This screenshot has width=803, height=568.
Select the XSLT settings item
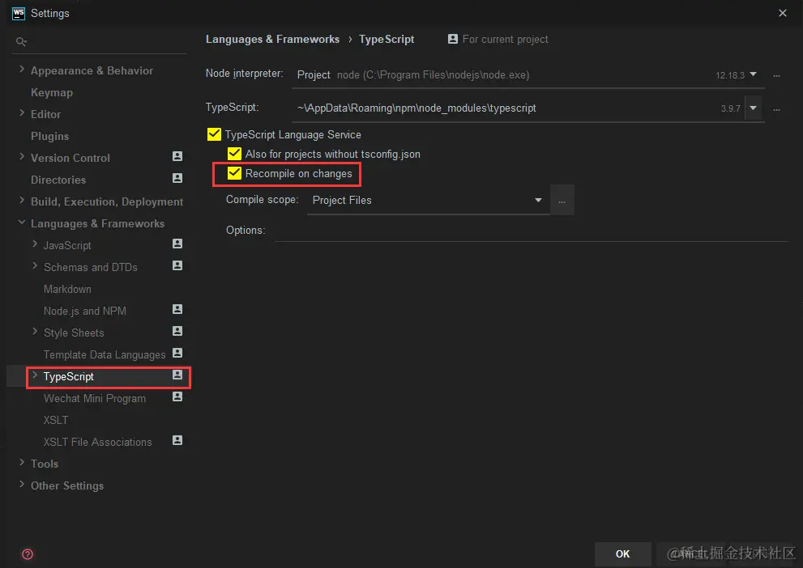(x=56, y=420)
